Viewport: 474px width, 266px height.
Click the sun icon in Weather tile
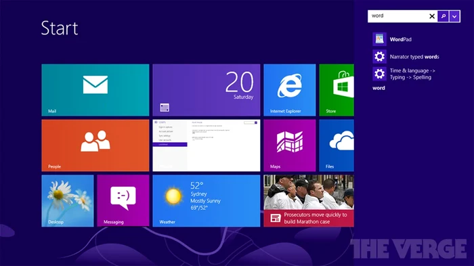pos(173,196)
